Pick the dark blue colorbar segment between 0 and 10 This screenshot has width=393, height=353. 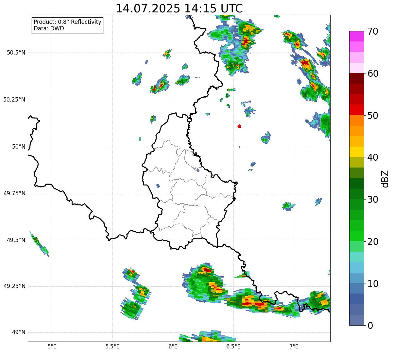pos(356,299)
